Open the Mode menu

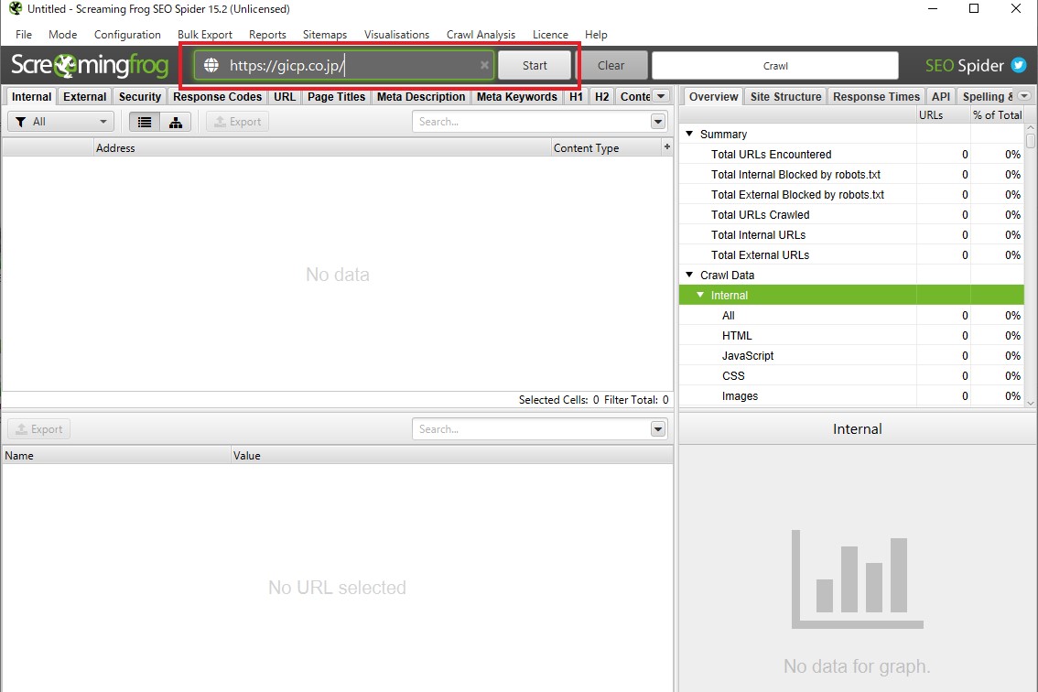[63, 35]
